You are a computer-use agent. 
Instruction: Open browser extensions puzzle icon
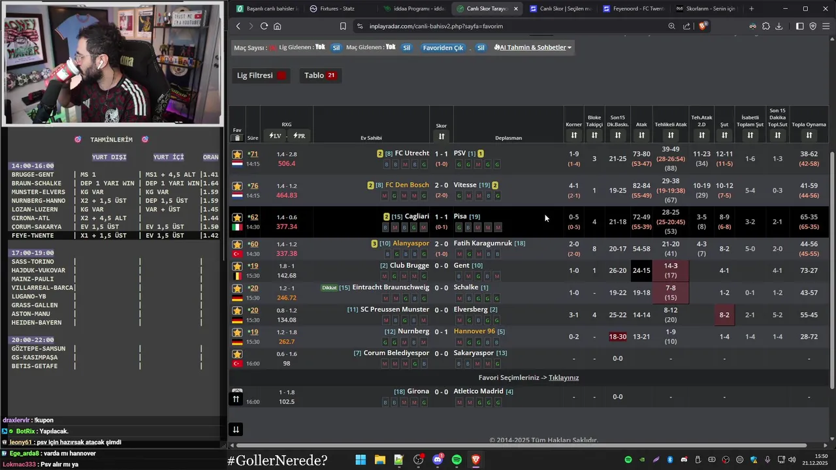point(766,26)
